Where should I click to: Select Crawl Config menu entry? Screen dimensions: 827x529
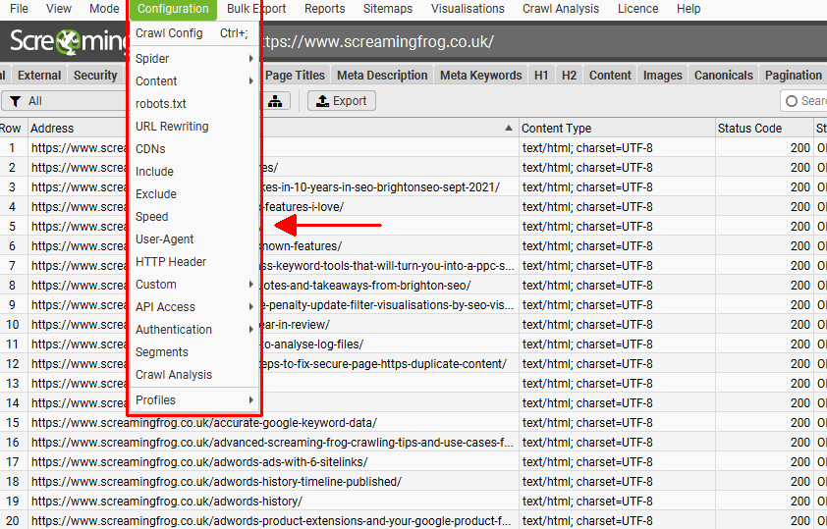click(x=193, y=33)
